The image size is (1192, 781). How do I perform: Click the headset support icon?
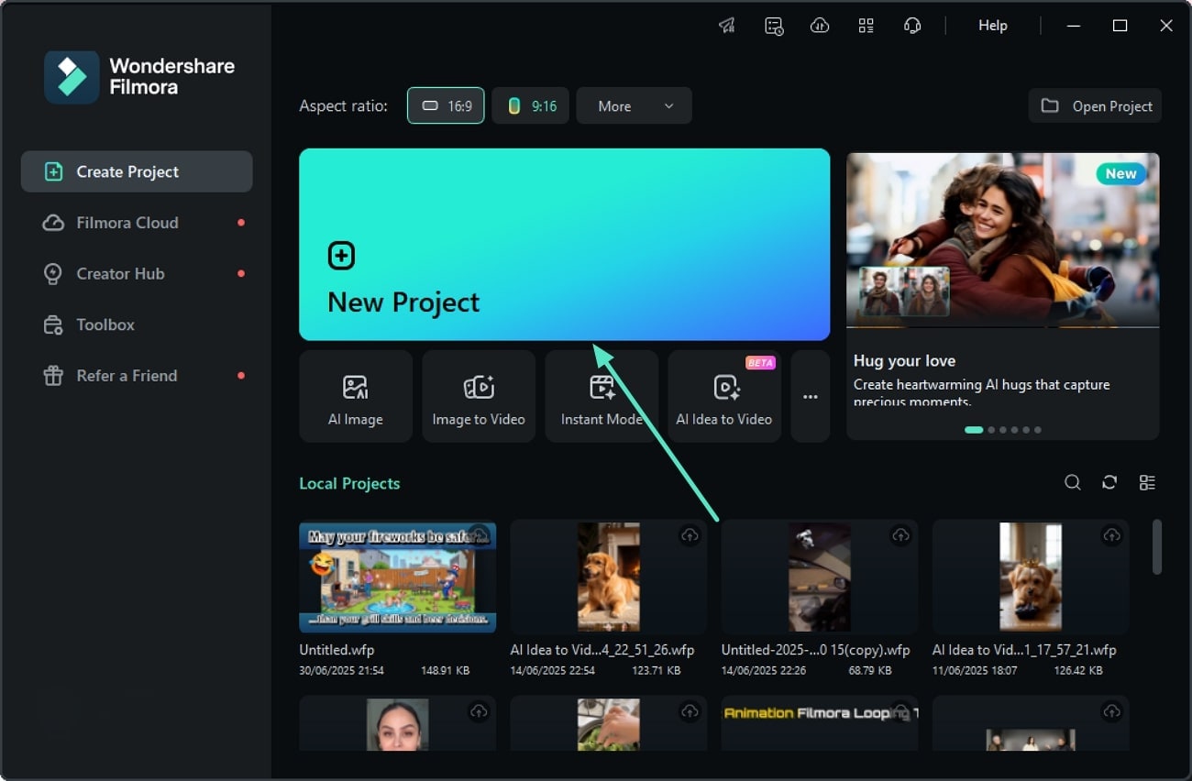pyautogui.click(x=912, y=26)
